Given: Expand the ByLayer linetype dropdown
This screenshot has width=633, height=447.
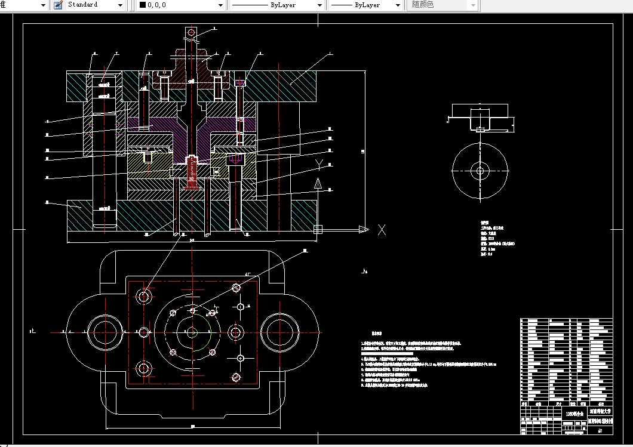Looking at the screenshot, I should (x=319, y=5).
